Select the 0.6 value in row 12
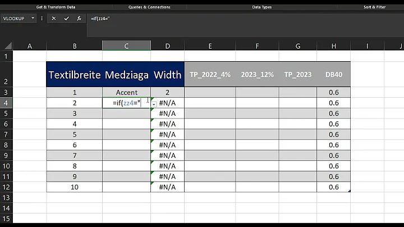The width and height of the screenshot is (404, 227). [334, 187]
